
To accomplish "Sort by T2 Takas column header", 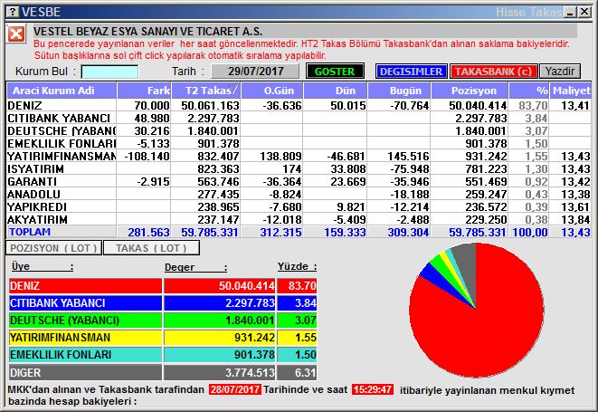I will coord(206,91).
